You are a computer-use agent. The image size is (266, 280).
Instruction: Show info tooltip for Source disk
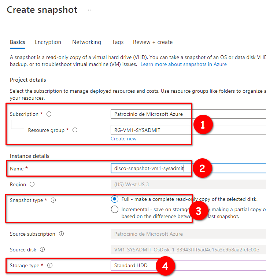coord(42,249)
